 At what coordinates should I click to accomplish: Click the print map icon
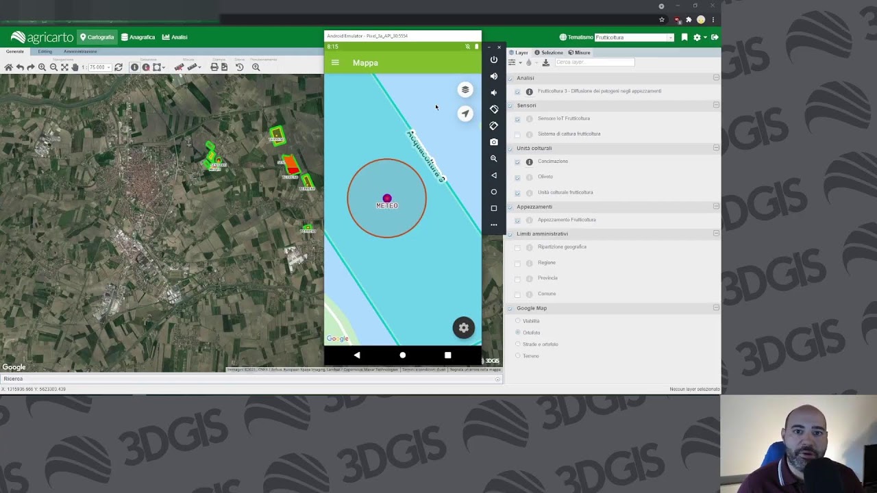[214, 67]
